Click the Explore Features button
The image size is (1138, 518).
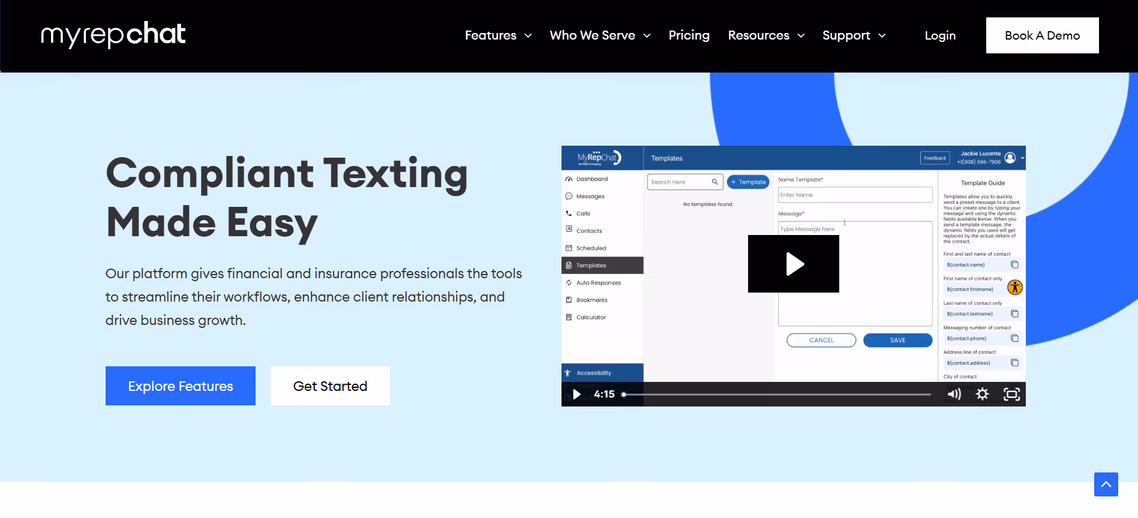[x=181, y=386]
